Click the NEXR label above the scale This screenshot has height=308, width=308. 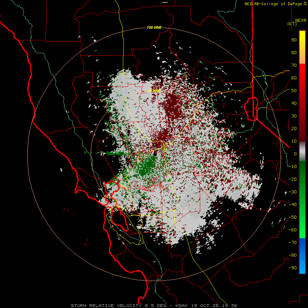click(x=301, y=21)
